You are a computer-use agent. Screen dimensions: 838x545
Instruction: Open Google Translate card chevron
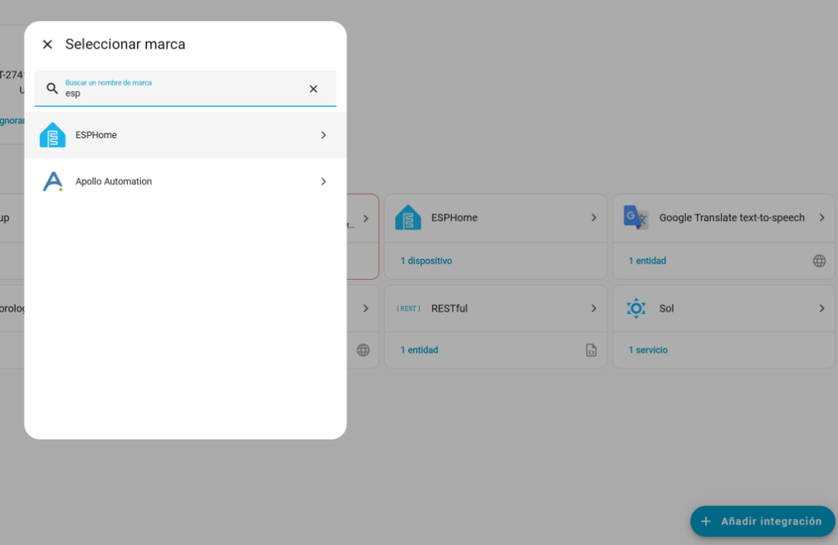(x=822, y=218)
